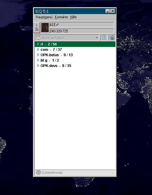Click the collapse arrow panel left of avatar
Screen dimensions: 152x195
click(37, 28)
